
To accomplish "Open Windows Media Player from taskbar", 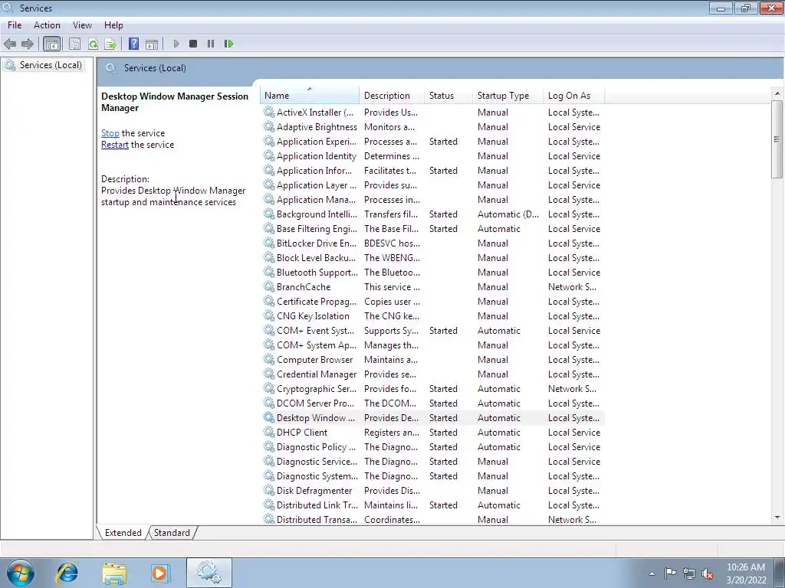I will coord(161,573).
